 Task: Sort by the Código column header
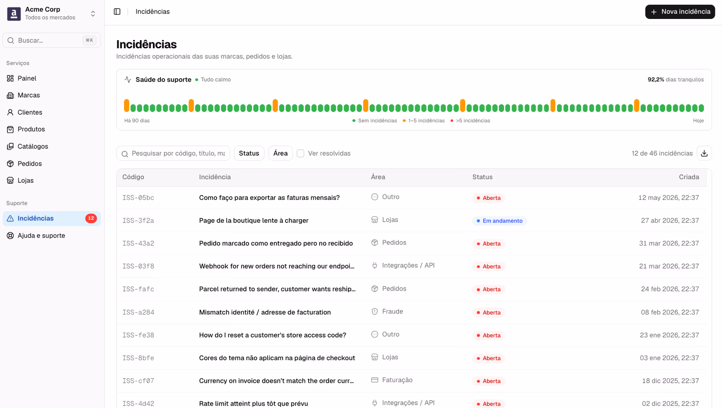coord(133,177)
